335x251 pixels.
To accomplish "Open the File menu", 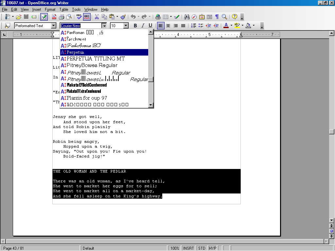I will (x=5, y=9).
